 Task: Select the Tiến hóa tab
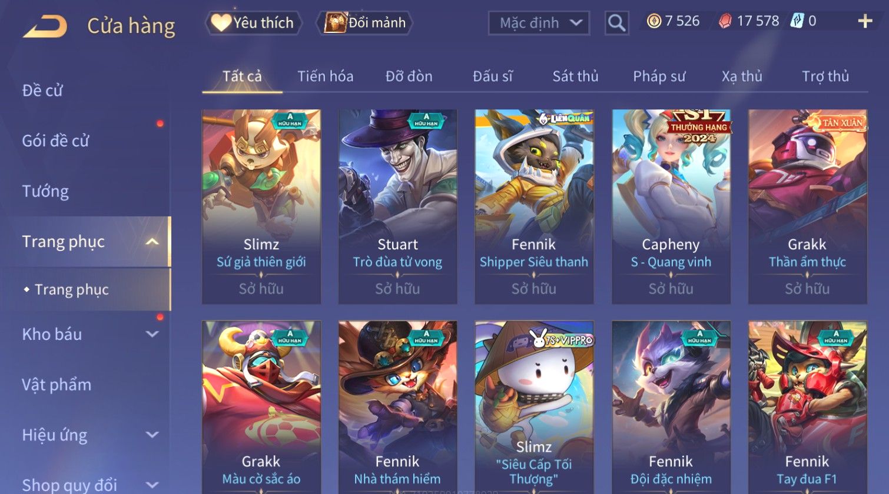click(x=325, y=76)
